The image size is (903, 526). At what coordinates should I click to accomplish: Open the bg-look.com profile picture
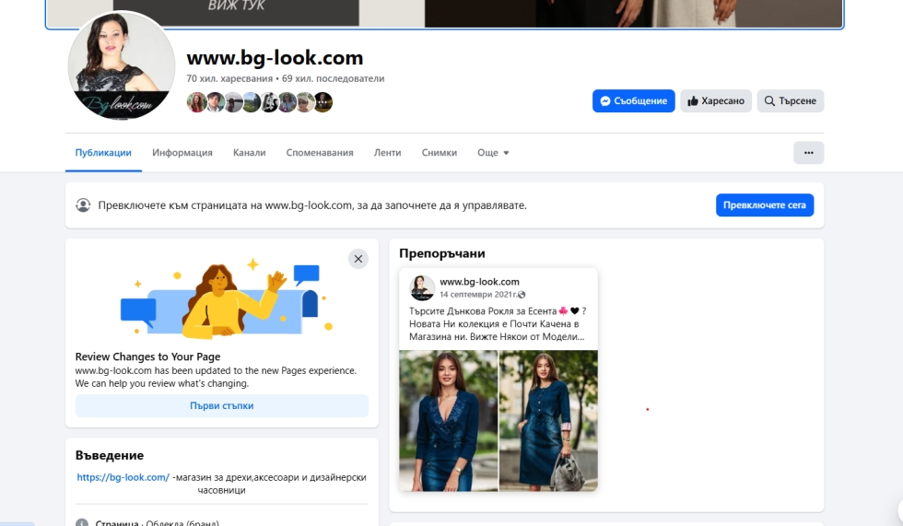tap(122, 65)
